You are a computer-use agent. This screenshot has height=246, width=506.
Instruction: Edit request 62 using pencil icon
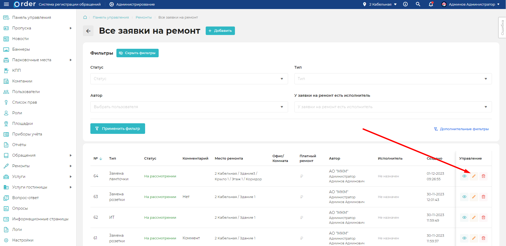click(x=474, y=218)
